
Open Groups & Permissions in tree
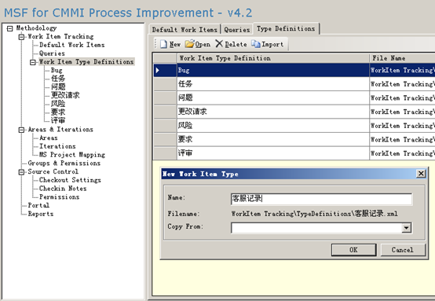[x=64, y=163]
